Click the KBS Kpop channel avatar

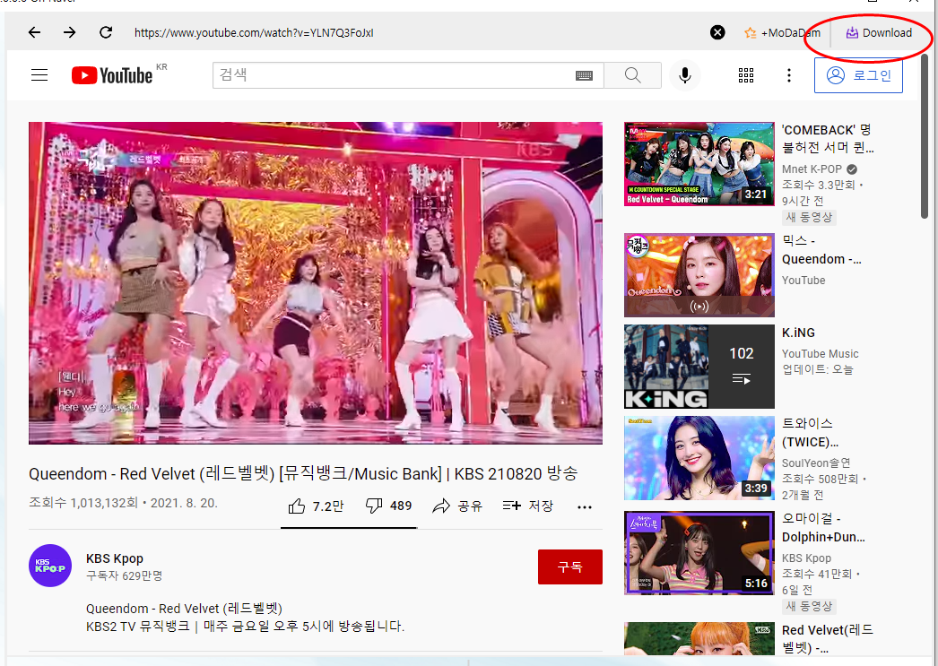point(50,566)
